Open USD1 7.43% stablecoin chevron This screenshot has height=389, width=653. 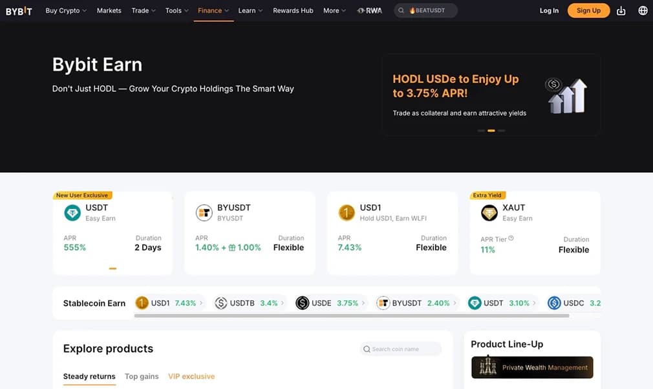[x=201, y=303]
